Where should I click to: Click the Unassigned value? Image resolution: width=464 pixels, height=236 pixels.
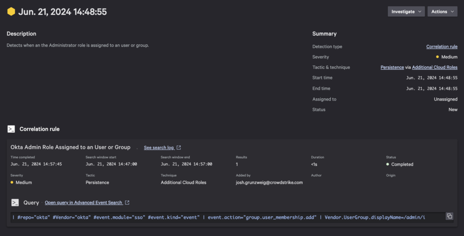click(x=446, y=99)
